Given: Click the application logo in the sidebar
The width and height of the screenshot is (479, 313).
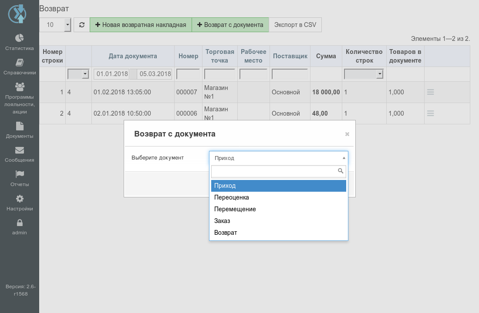Looking at the screenshot, I should point(17,14).
